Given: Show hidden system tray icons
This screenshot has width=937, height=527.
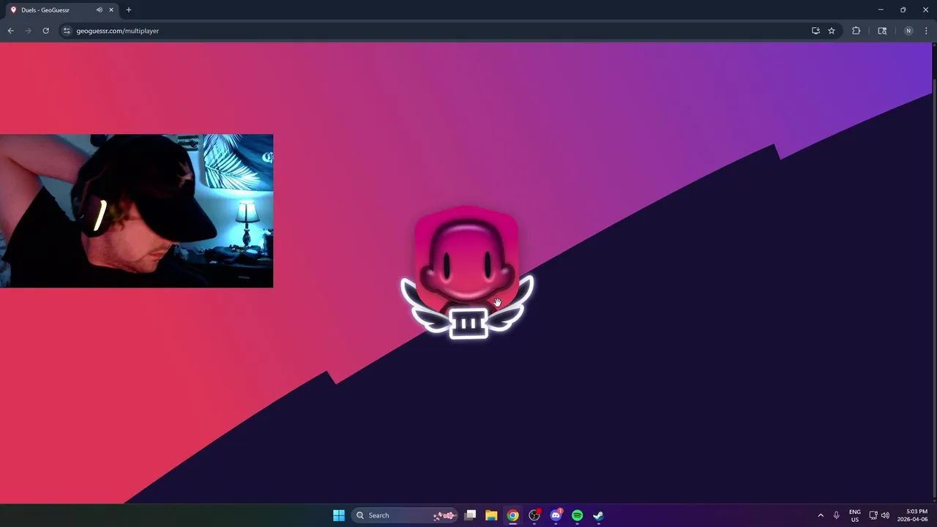Looking at the screenshot, I should pos(821,515).
